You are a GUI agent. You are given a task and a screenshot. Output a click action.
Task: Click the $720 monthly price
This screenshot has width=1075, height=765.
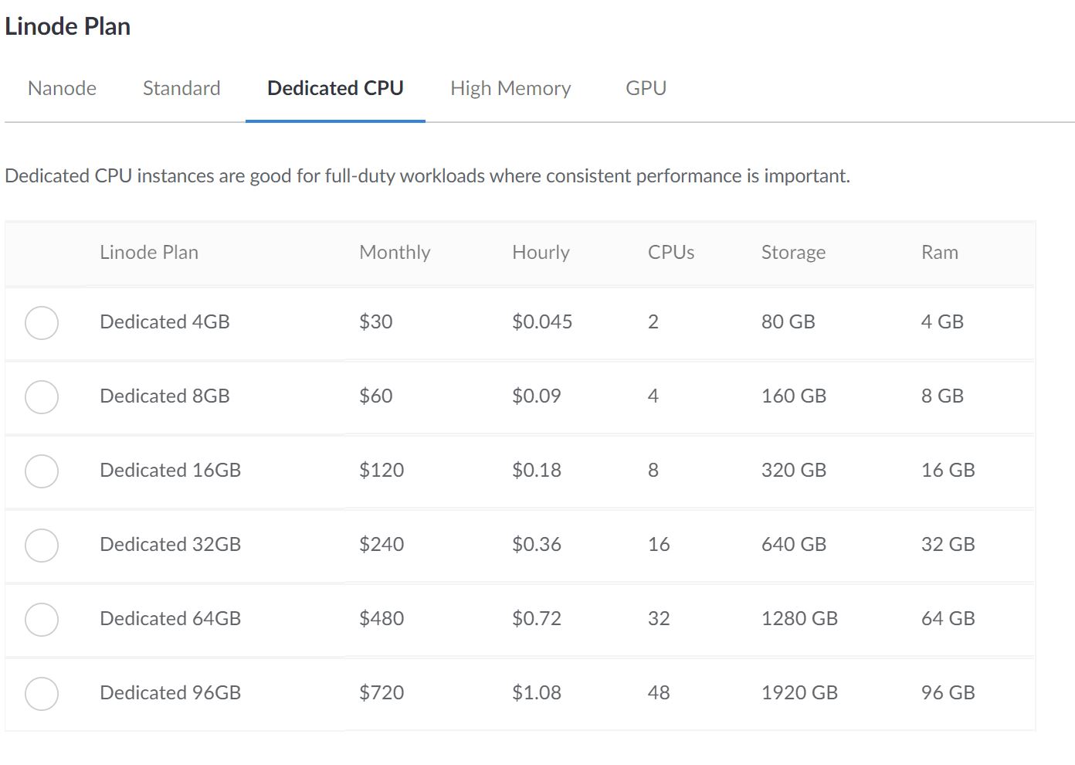pos(382,693)
